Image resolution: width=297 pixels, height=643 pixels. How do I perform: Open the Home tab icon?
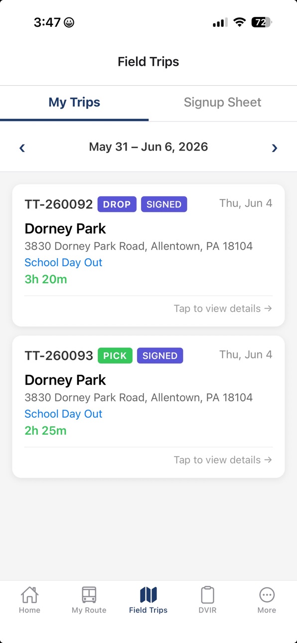(x=29, y=595)
